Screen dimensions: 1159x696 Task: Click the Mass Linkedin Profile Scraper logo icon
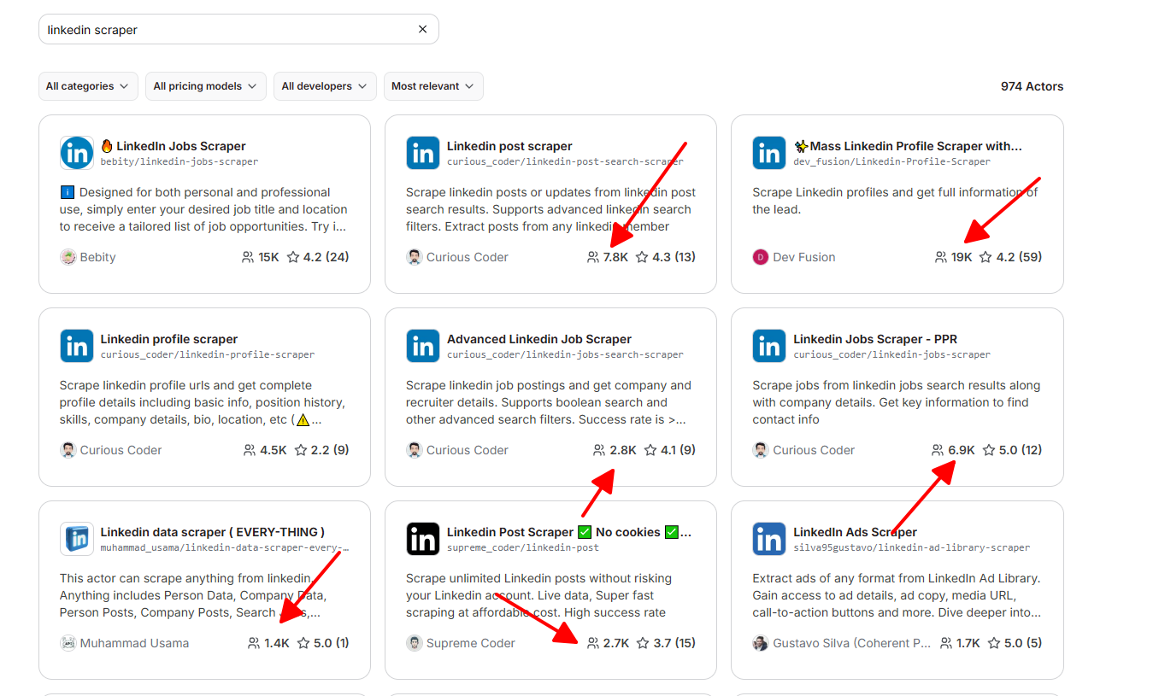(769, 153)
